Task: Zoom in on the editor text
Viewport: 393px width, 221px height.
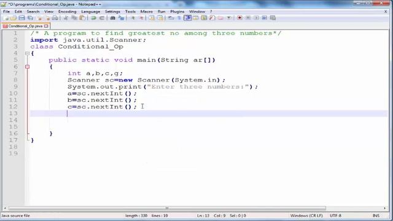Action: coord(133,18)
